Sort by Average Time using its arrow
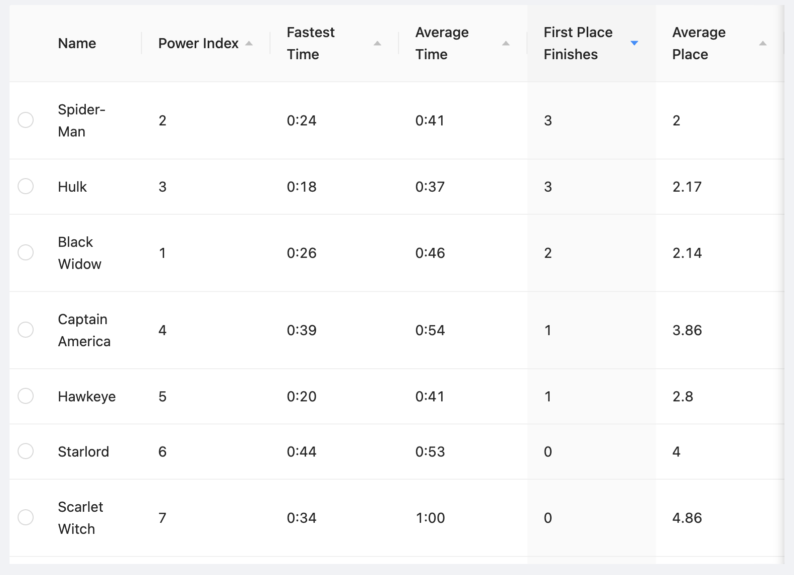 pos(506,43)
